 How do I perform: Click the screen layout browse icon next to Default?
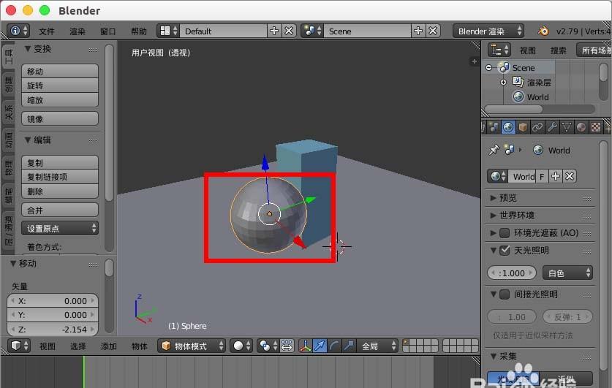168,31
